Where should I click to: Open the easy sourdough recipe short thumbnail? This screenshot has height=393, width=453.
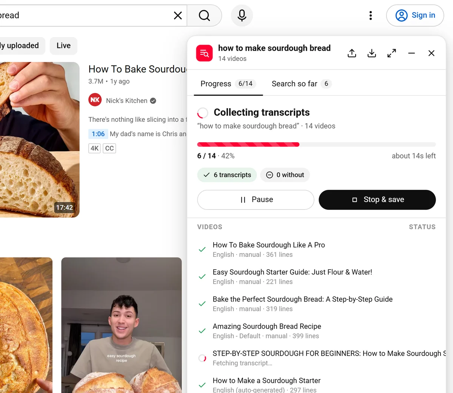[x=122, y=325]
